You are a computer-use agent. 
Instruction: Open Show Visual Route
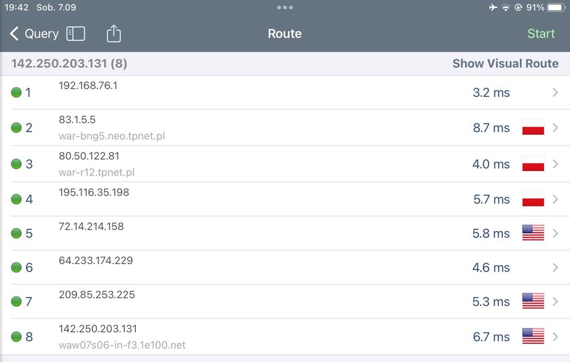(x=505, y=63)
